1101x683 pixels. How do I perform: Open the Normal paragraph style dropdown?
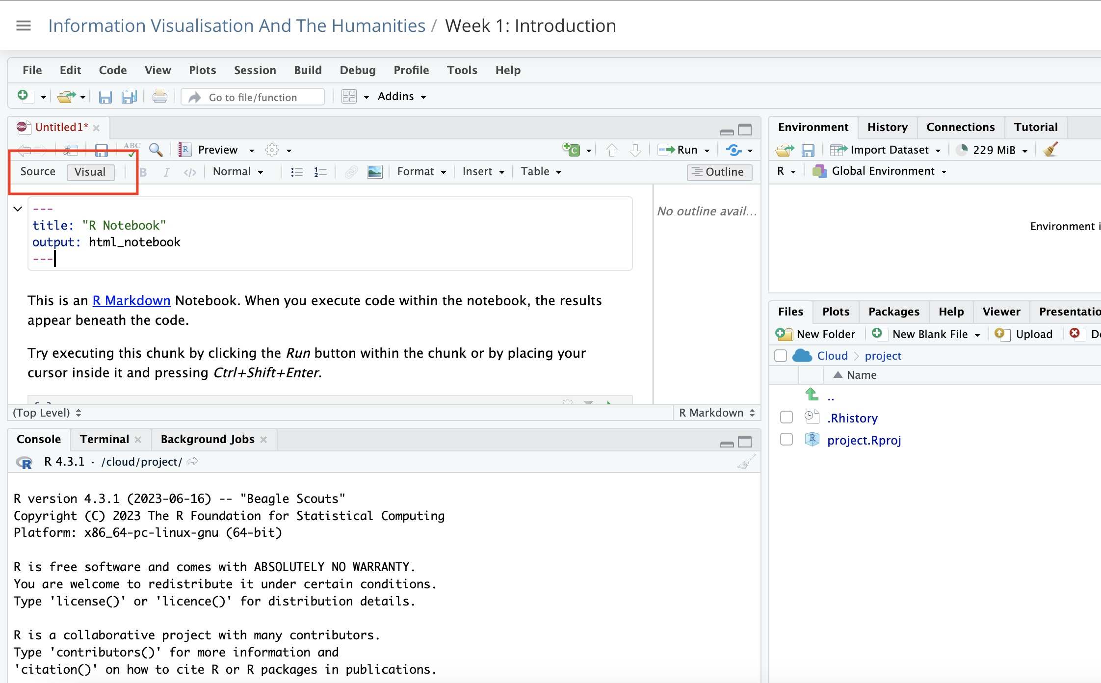[x=238, y=172]
